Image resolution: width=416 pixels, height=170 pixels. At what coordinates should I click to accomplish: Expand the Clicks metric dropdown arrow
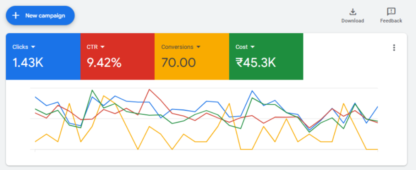[32, 47]
